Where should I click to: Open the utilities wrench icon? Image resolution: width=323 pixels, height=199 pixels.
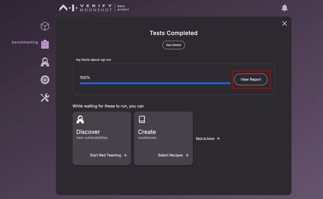pyautogui.click(x=45, y=97)
